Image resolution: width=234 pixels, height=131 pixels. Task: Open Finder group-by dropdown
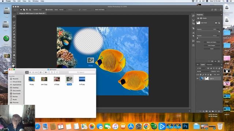(41, 72)
